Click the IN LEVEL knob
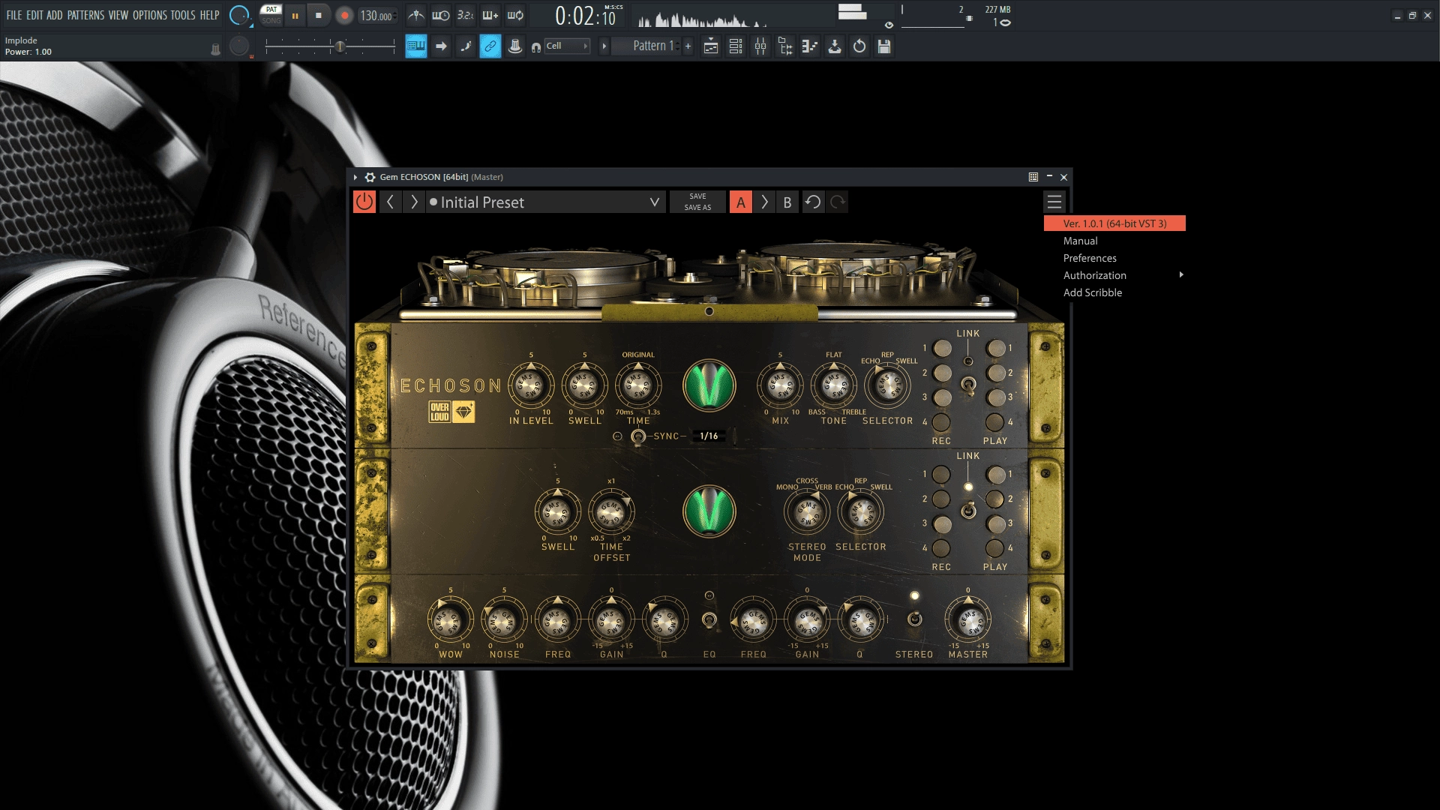Viewport: 1440px width, 810px height. coord(531,385)
